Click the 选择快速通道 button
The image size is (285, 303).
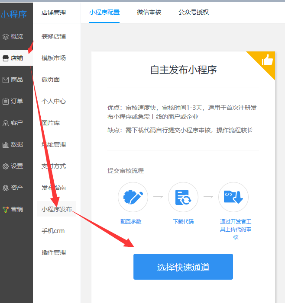[x=183, y=267]
